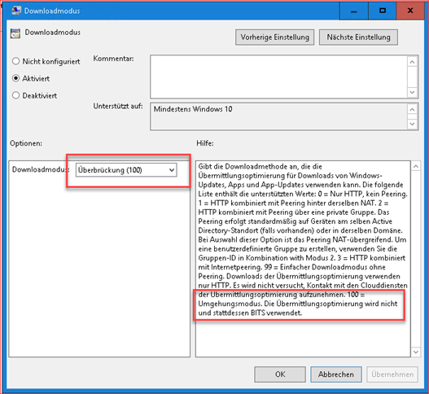Maximize the Downloadmodus window

[383, 11]
